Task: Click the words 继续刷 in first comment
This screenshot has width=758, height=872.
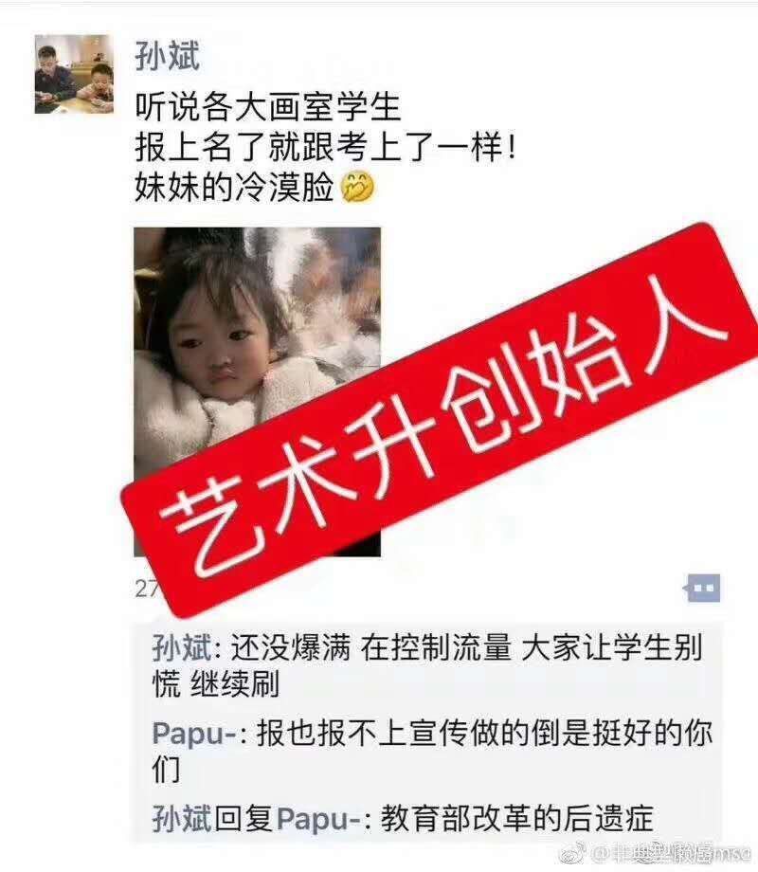Action: tap(234, 683)
